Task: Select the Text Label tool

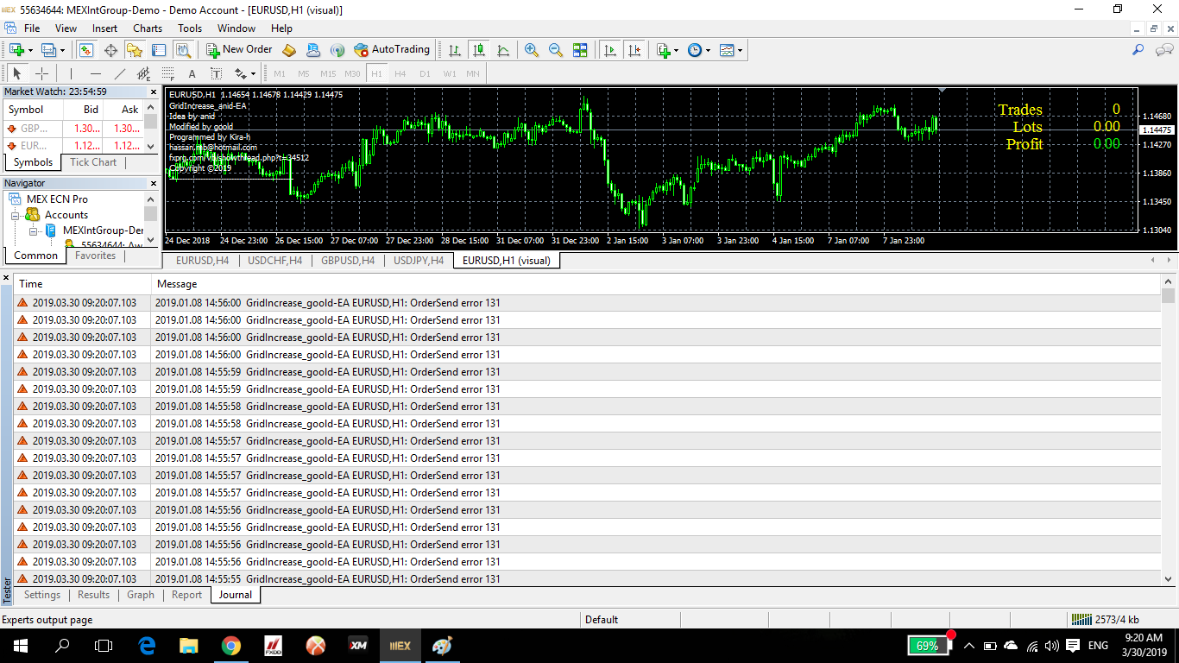Action: [216, 73]
